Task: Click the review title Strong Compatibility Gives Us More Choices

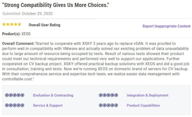Action: 55,5
